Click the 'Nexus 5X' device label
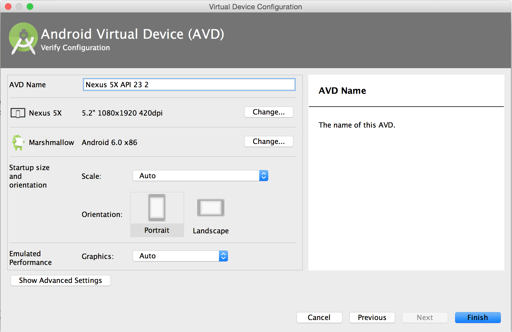Screen dimensions: 512x332 (x=45, y=113)
